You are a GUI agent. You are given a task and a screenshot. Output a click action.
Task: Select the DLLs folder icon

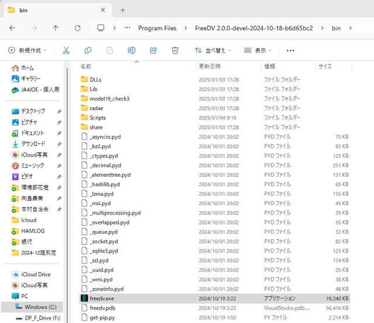[84, 79]
